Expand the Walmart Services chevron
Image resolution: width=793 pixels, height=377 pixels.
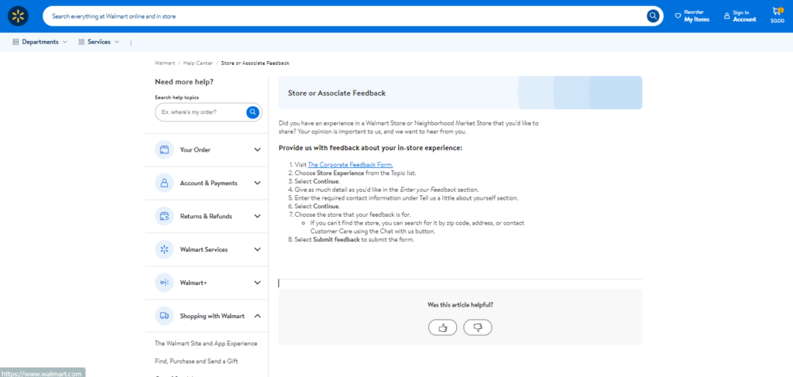pos(257,249)
